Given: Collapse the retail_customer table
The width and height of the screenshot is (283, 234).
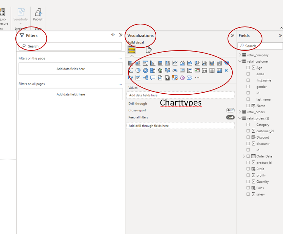Looking at the screenshot, I should [x=240, y=61].
